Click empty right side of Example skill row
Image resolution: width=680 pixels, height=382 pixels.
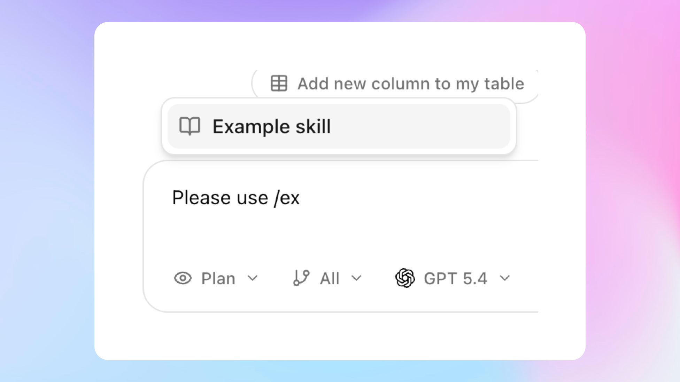point(435,126)
